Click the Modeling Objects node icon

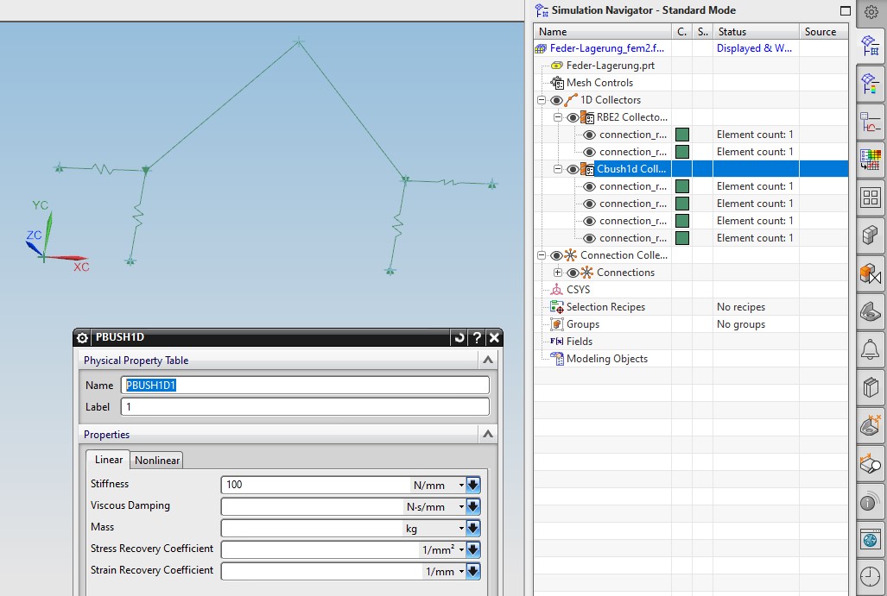(x=557, y=359)
